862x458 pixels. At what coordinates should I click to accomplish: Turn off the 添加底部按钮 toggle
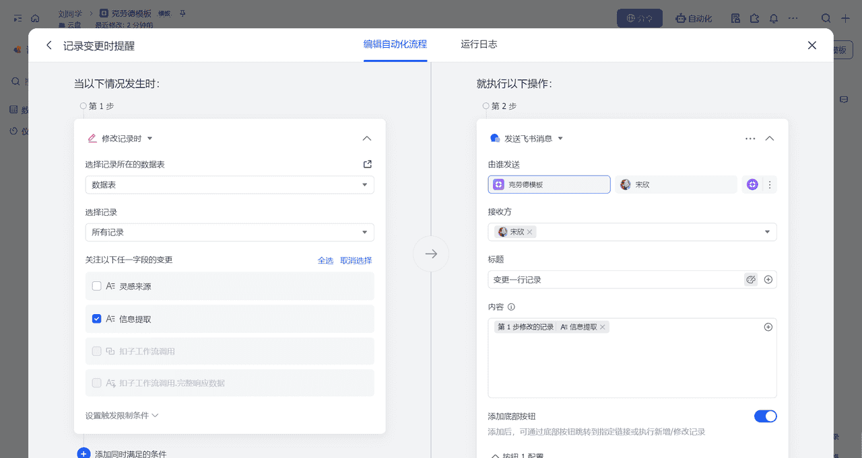[765, 416]
